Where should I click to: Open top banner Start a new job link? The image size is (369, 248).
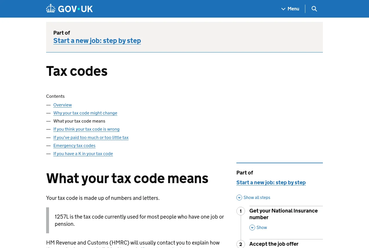click(97, 41)
